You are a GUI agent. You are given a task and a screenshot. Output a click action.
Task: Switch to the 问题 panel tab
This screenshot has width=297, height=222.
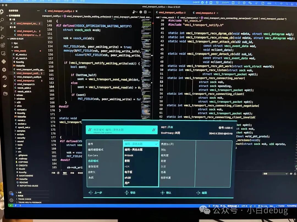click(53, 173)
